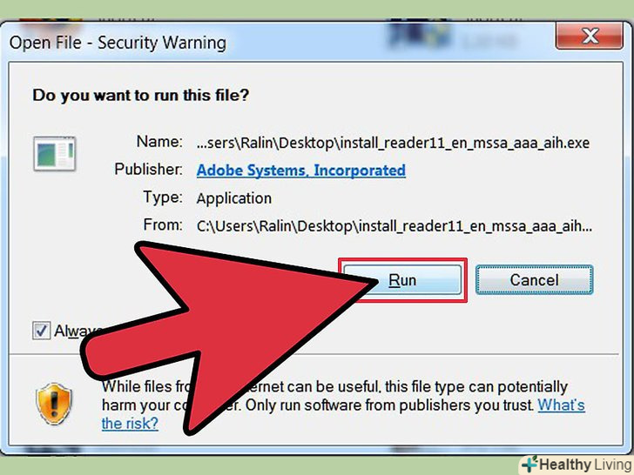Open the Adobe Systems, Incorporated publisher link

[300, 171]
